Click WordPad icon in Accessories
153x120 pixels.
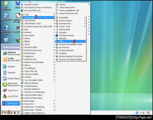[x=57, y=53]
